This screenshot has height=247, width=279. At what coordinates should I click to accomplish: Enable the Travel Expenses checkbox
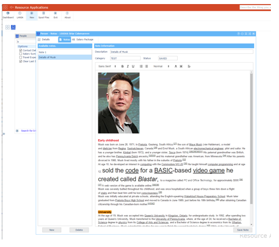(20, 57)
